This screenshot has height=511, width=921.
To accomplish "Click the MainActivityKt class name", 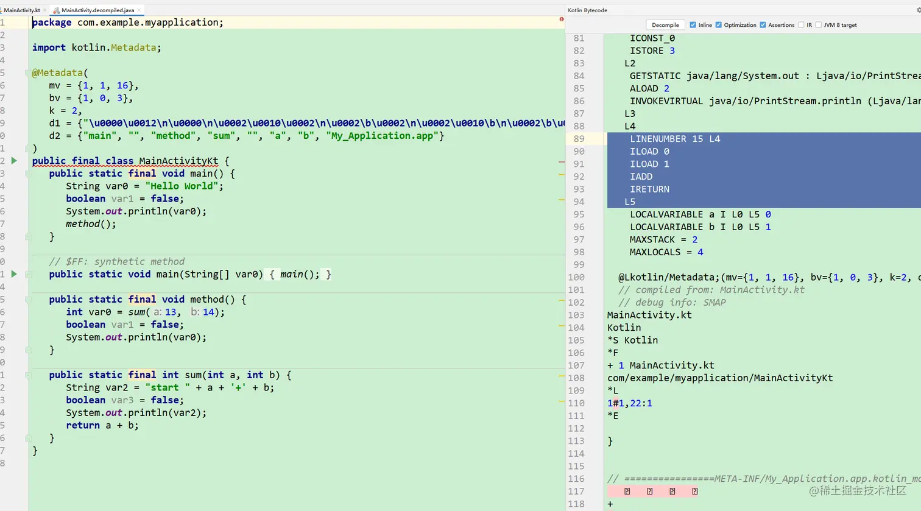I will point(178,161).
